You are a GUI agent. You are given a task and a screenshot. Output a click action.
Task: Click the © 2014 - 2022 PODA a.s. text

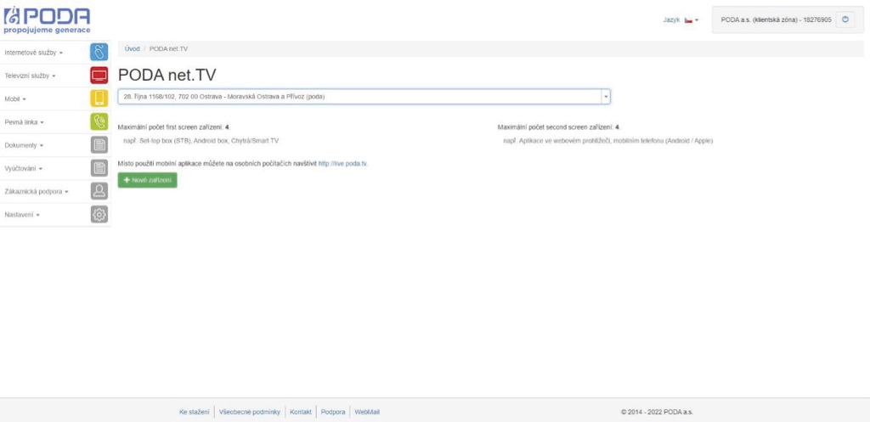[x=657, y=412]
